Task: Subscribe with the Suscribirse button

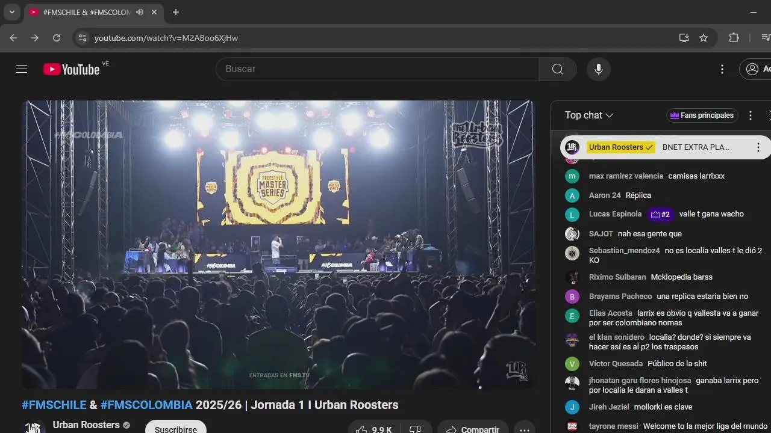Action: tap(176, 429)
